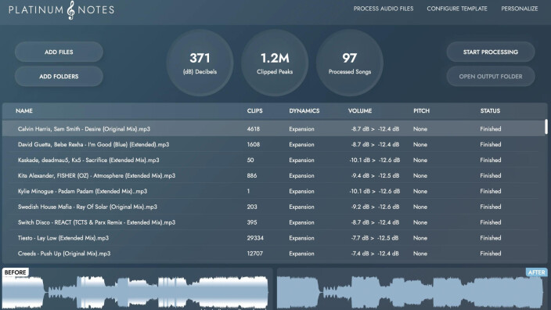Open the Process Audio Files tab

pos(384,9)
